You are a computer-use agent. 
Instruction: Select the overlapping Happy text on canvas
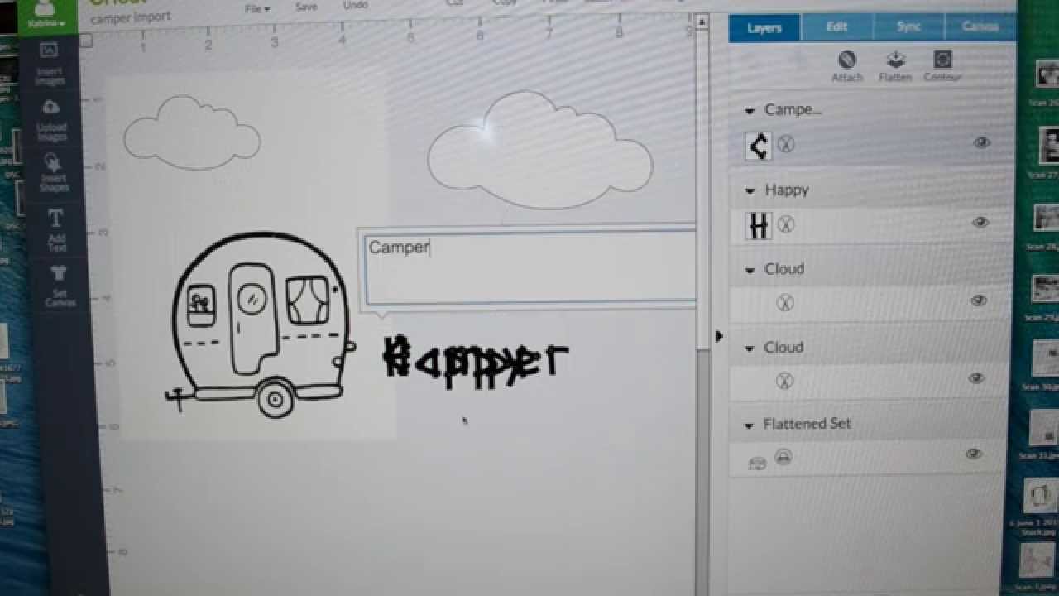pyautogui.click(x=477, y=362)
